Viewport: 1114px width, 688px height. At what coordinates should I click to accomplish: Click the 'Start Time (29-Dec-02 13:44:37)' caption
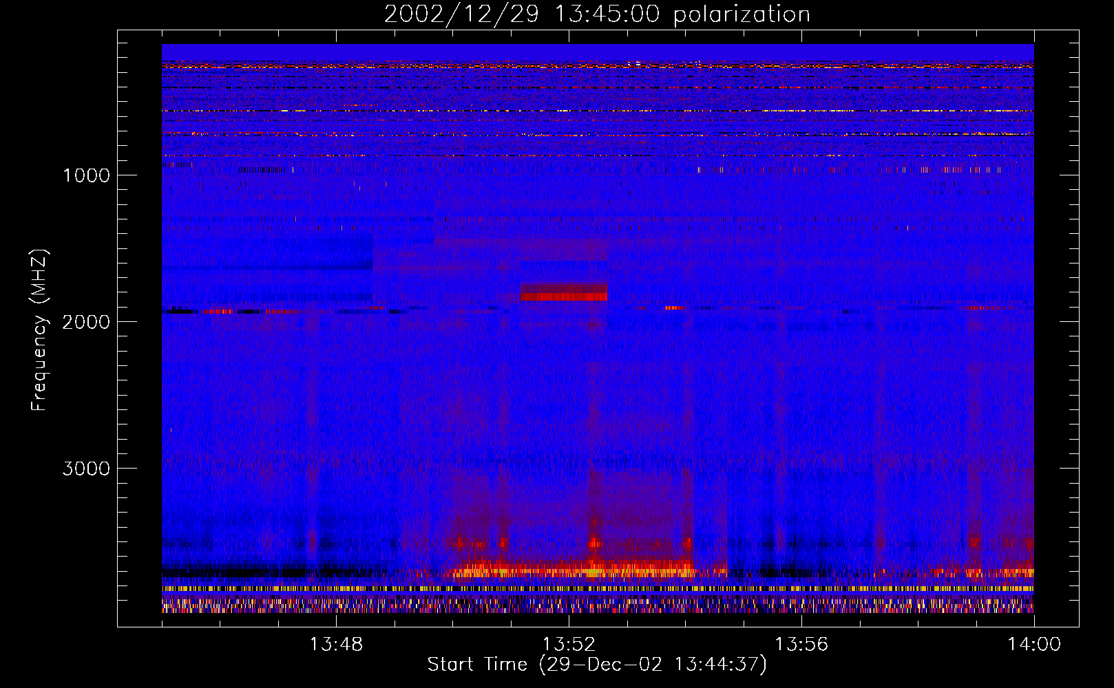tap(597, 665)
